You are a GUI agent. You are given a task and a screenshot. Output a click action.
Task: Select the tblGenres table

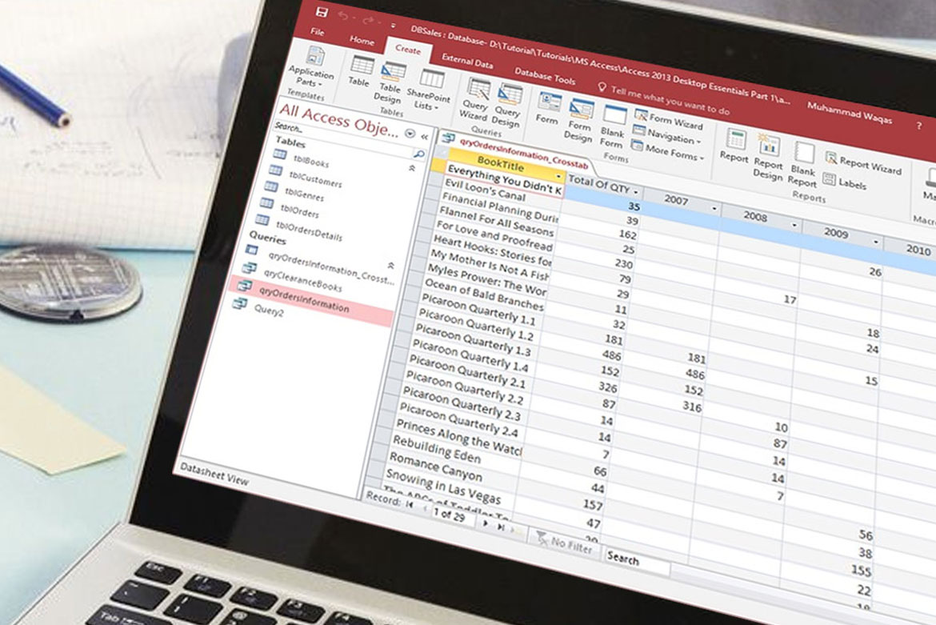(x=295, y=191)
